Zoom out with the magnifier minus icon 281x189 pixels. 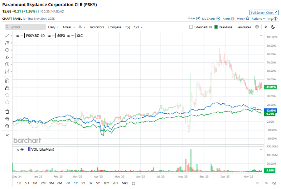7,126
